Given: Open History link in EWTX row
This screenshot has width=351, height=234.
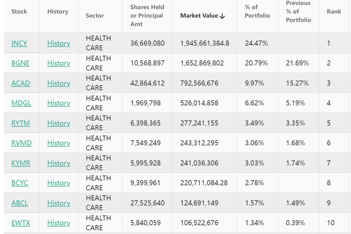Looking at the screenshot, I should pyautogui.click(x=58, y=223).
